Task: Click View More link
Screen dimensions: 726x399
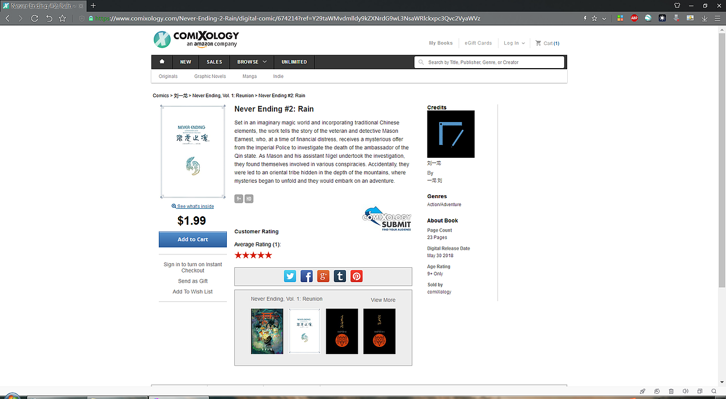Action: (383, 300)
